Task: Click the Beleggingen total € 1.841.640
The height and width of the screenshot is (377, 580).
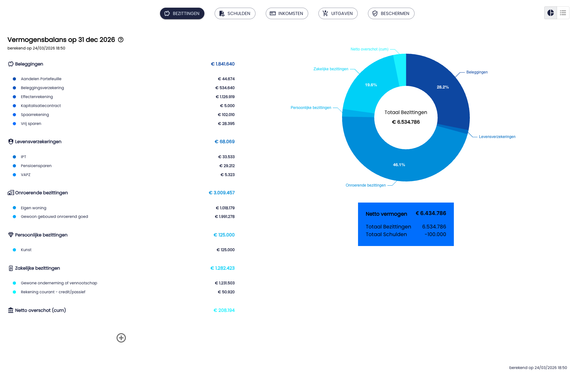Action: tap(223, 64)
